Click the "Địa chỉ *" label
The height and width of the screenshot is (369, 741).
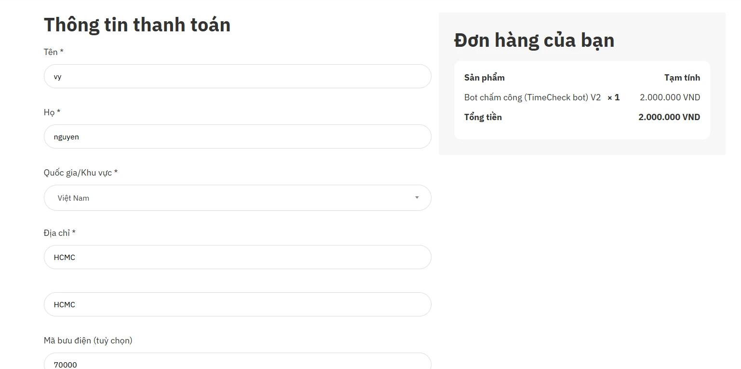(59, 233)
